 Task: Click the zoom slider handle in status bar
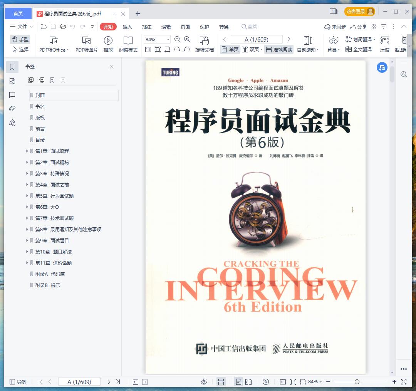pos(357,382)
